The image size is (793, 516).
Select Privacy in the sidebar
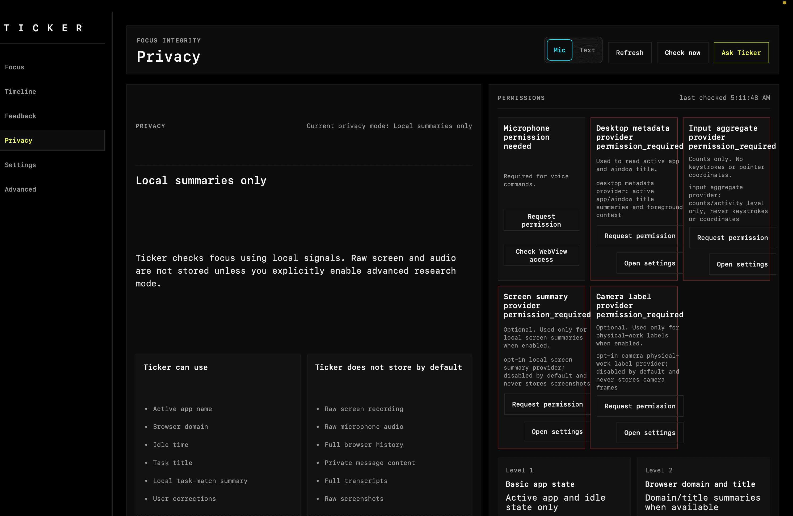(52, 140)
